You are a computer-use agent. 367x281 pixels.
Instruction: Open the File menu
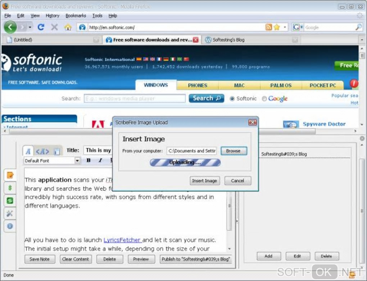coord(8,16)
